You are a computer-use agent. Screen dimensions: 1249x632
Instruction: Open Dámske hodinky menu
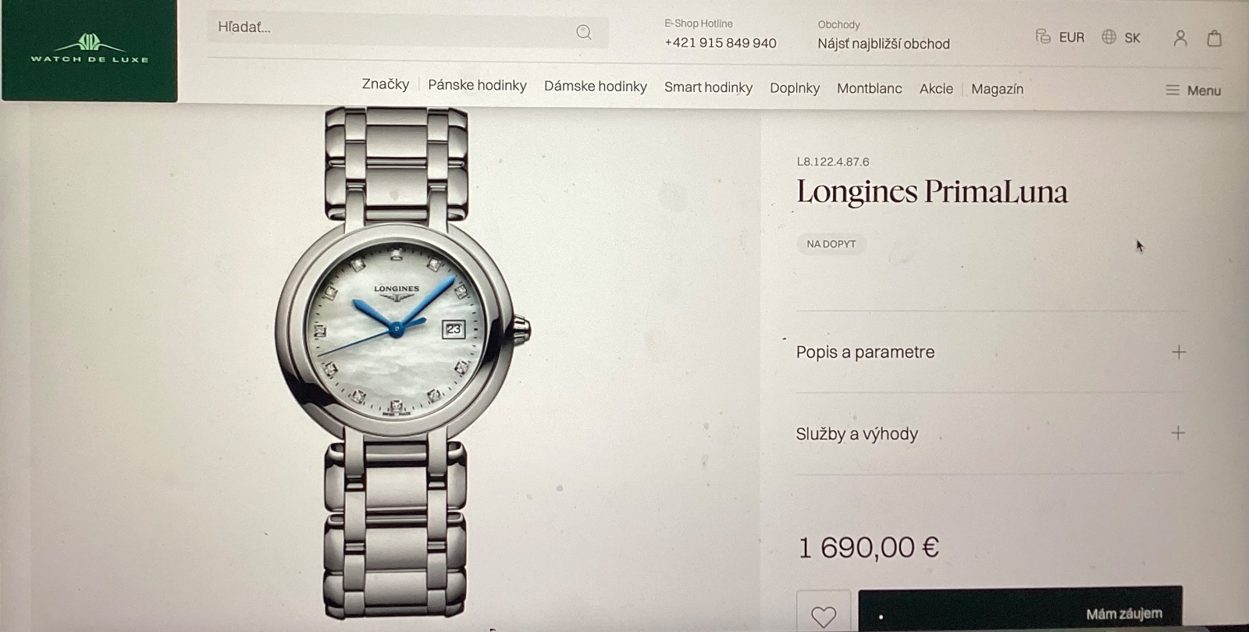click(x=596, y=86)
